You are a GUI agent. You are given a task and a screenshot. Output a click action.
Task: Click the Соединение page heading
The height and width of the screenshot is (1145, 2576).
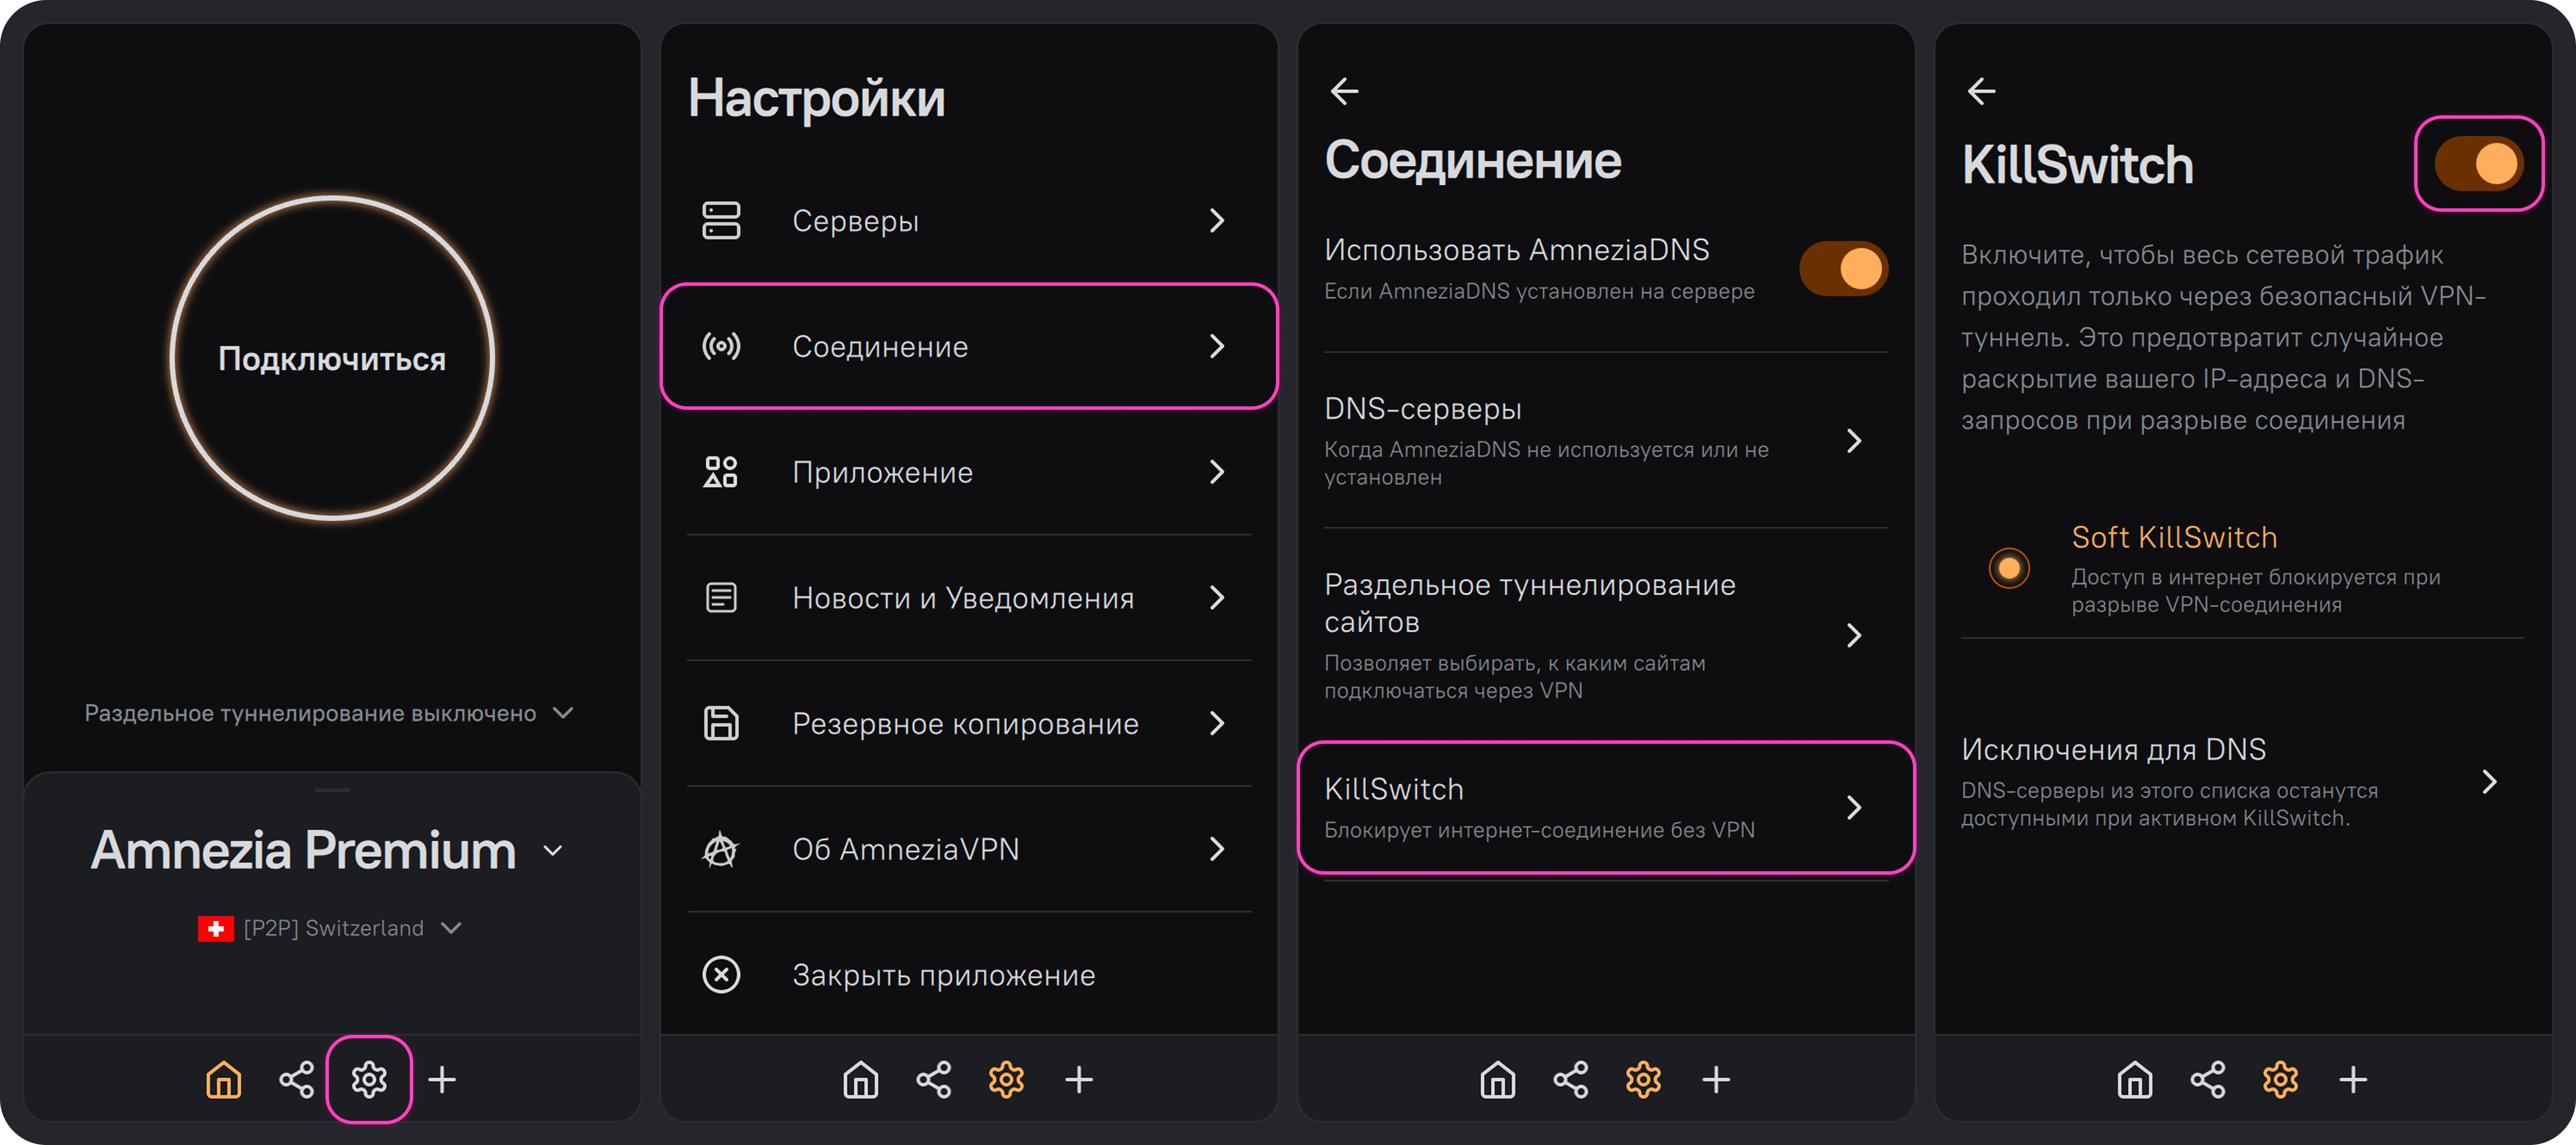[1473, 161]
